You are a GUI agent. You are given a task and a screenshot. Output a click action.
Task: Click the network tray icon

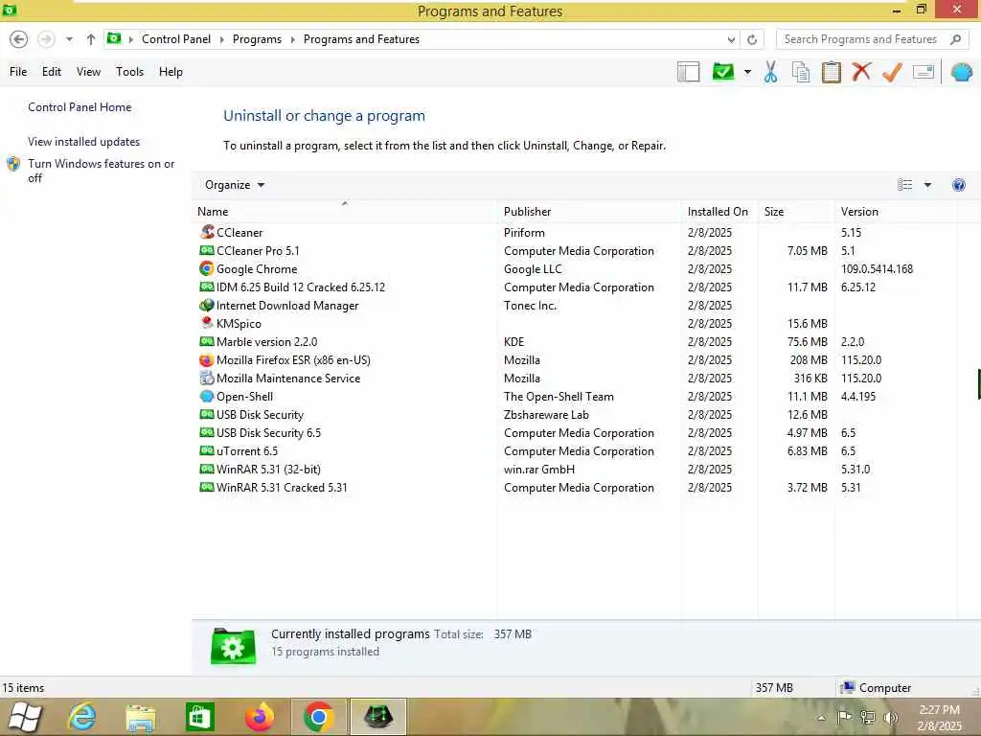(867, 718)
